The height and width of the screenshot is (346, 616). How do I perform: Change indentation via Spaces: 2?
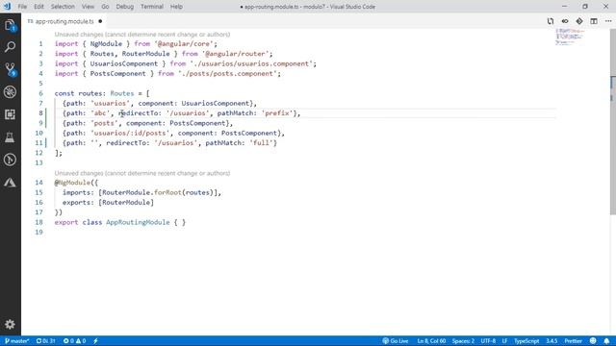coord(463,341)
